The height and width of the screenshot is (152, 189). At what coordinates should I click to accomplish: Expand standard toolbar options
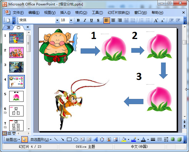click(14, 20)
